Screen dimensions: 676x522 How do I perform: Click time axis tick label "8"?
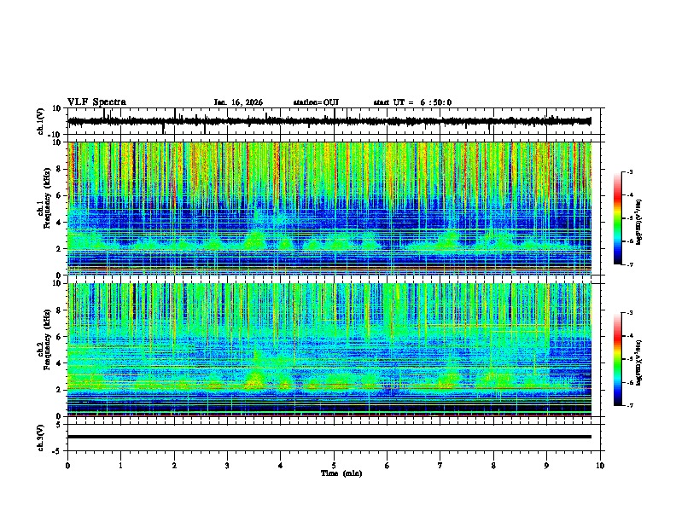click(493, 466)
